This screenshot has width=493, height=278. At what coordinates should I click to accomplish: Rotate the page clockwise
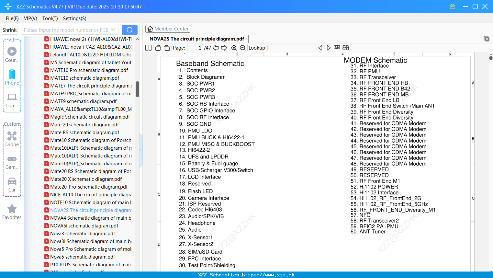click(x=167, y=48)
